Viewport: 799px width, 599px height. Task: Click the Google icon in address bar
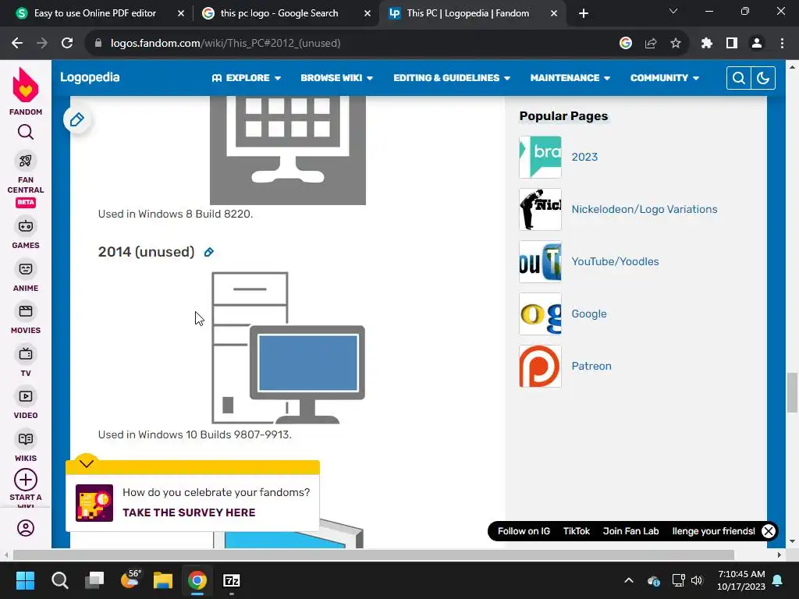click(x=626, y=44)
